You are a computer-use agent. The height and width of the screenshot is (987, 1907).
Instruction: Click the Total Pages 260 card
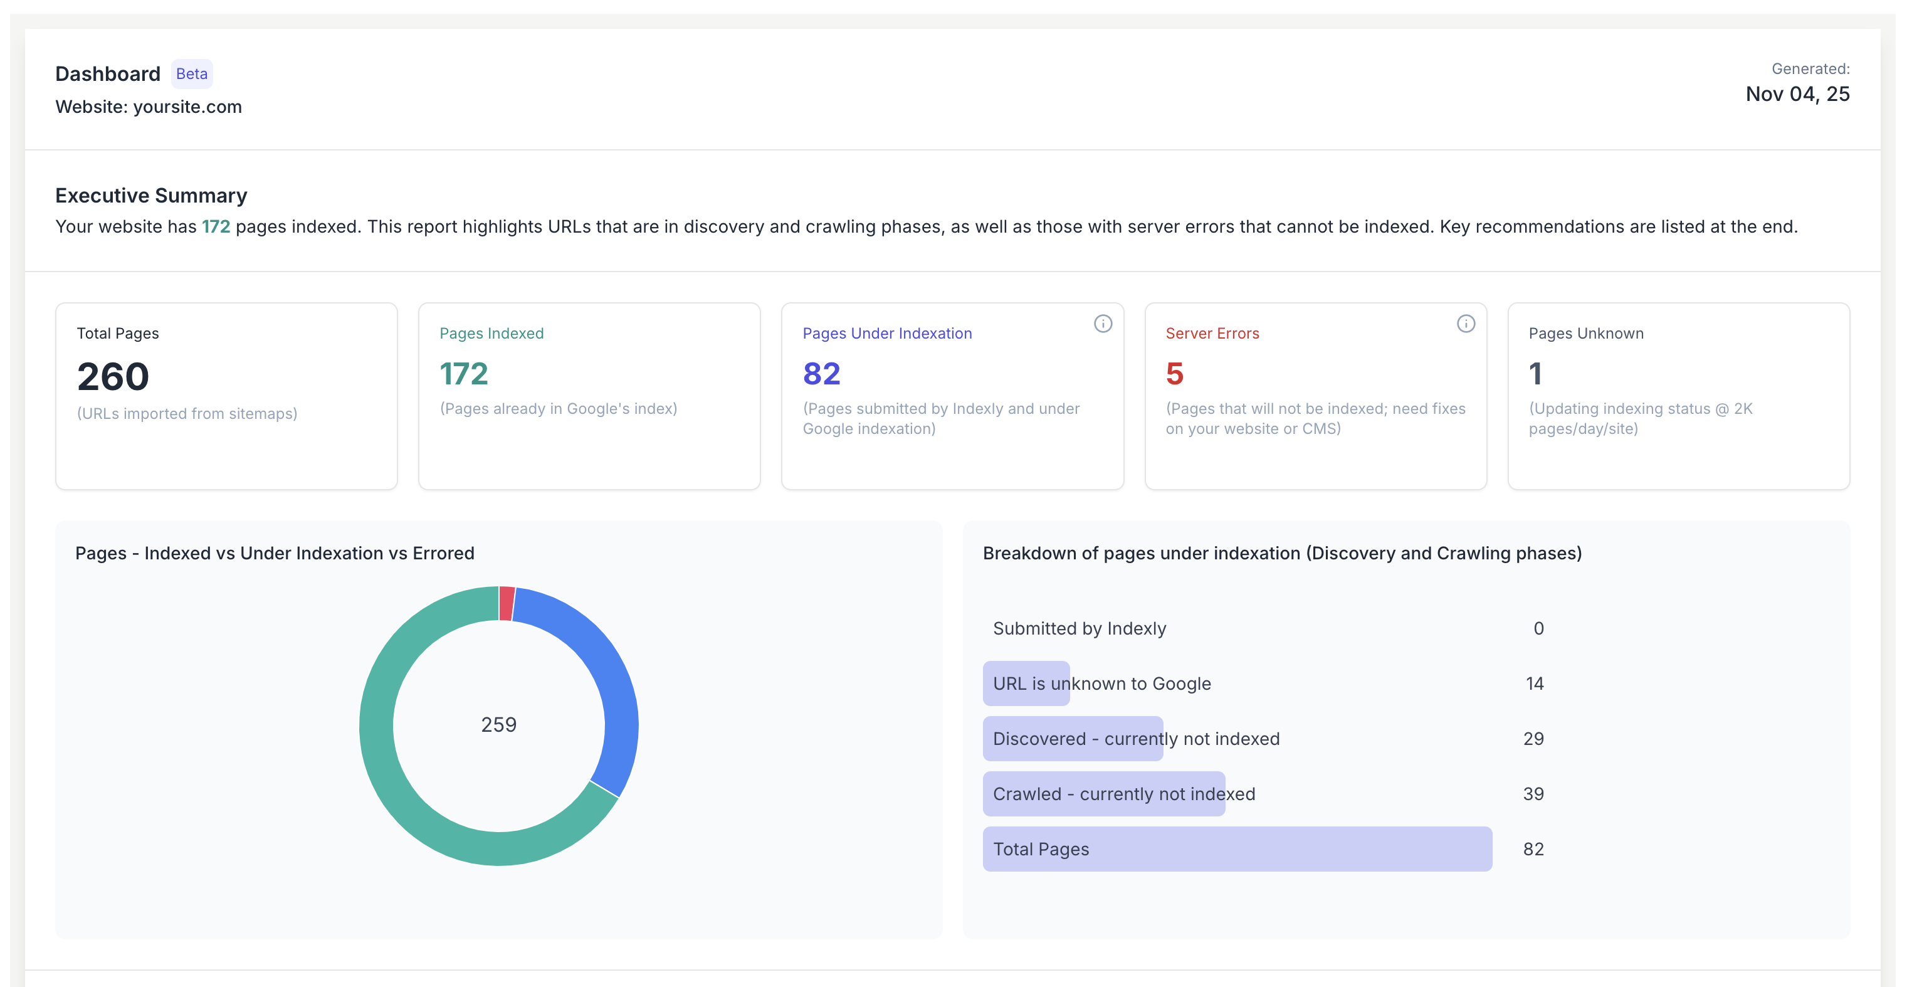coord(226,396)
